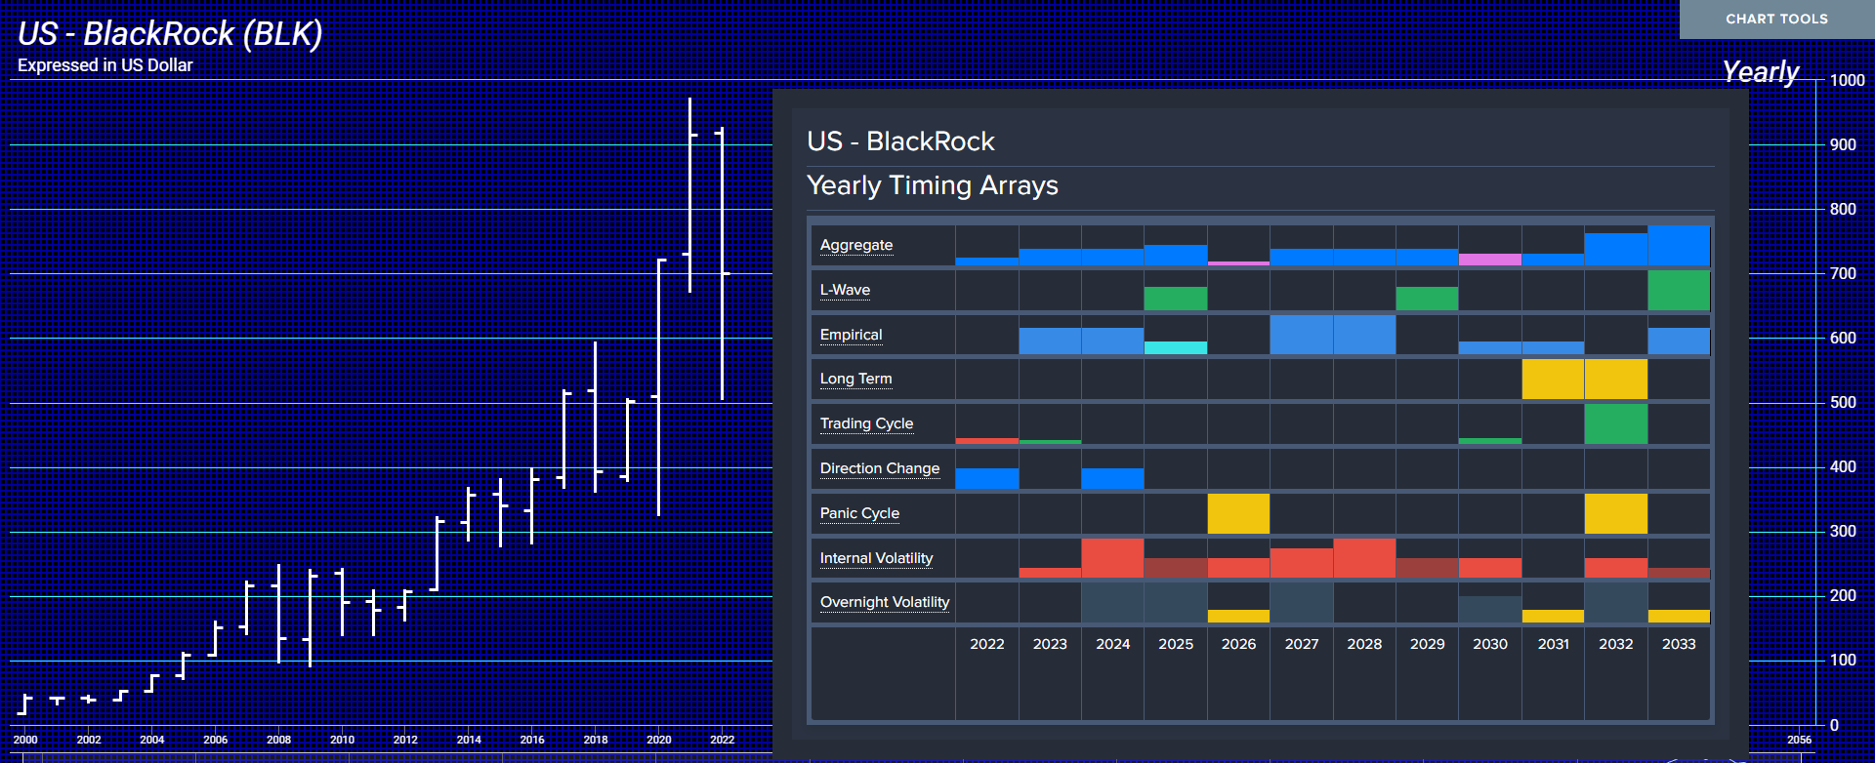Click the 2028 column label in the arrays table

click(1364, 644)
